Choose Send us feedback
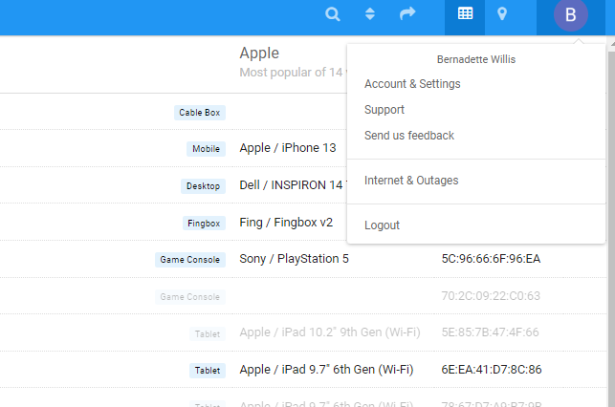Viewport: 615px width, 407px height. (x=409, y=136)
